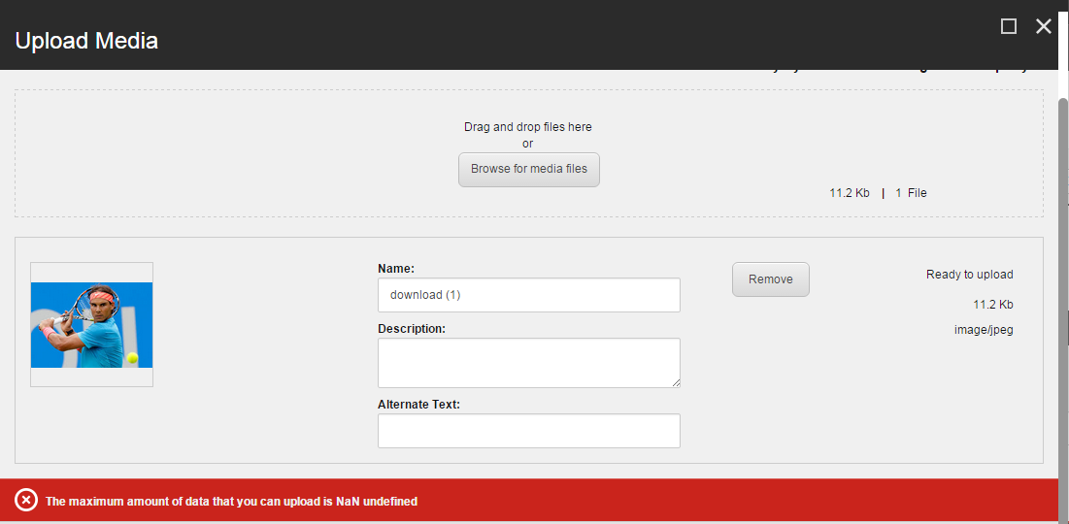The image size is (1069, 524).
Task: Click the Alternate Text input field
Action: tap(528, 431)
